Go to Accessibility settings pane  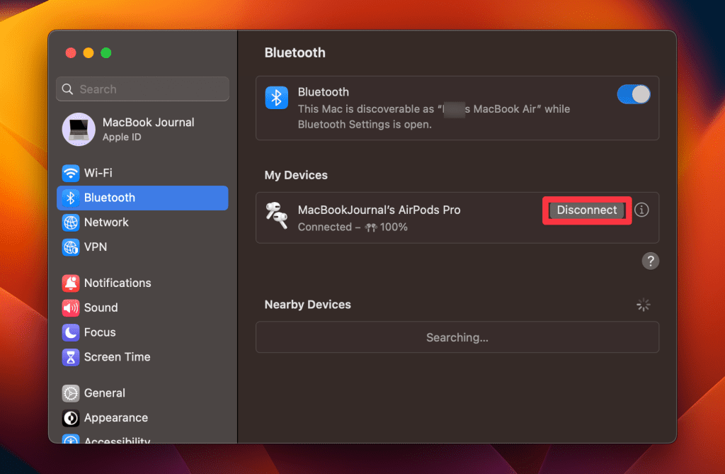tap(117, 441)
